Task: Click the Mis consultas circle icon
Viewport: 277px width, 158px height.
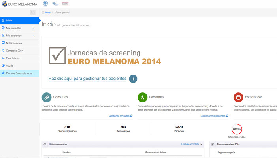Action: 3,28
